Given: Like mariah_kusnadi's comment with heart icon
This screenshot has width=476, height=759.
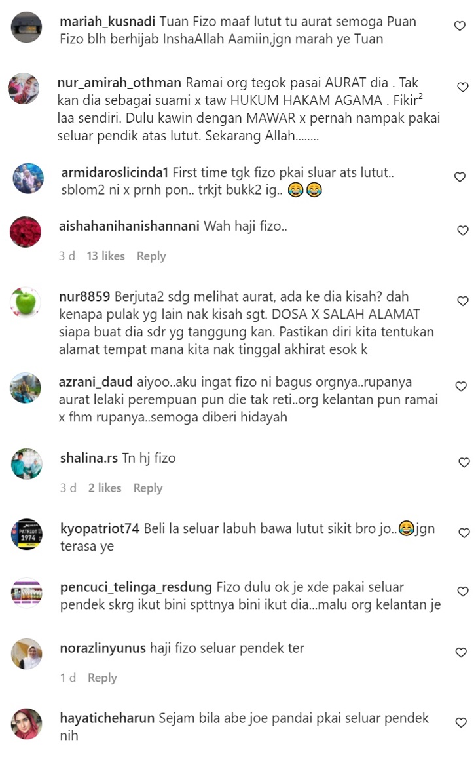Looking at the screenshot, I should point(460,26).
